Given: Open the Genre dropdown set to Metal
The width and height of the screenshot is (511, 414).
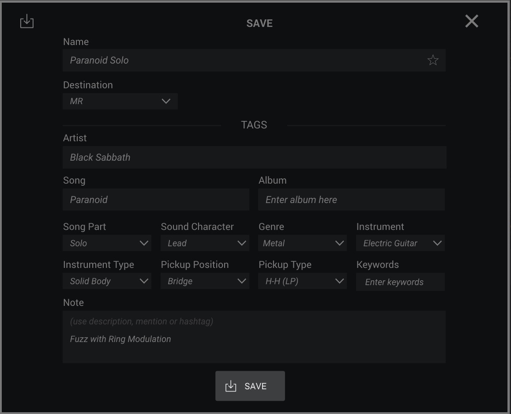Looking at the screenshot, I should coord(302,243).
